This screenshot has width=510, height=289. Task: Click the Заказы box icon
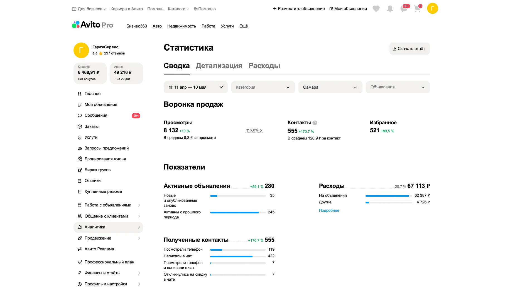point(80,126)
